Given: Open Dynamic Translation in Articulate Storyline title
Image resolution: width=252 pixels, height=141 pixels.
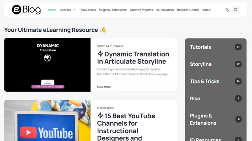Looking at the screenshot, I should tap(133, 58).
